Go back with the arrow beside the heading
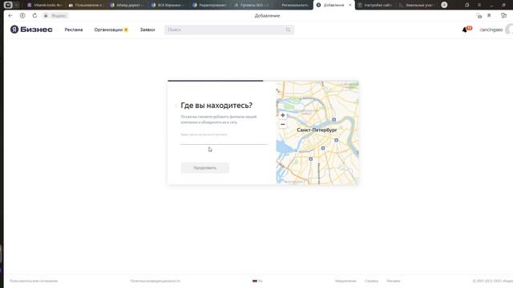Viewport: 513px width, 288px height. coord(176,106)
